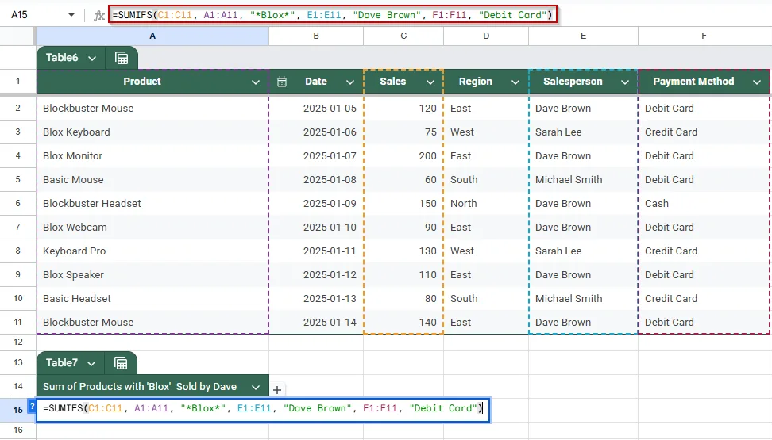Open the Date column filter dropdown

click(350, 82)
